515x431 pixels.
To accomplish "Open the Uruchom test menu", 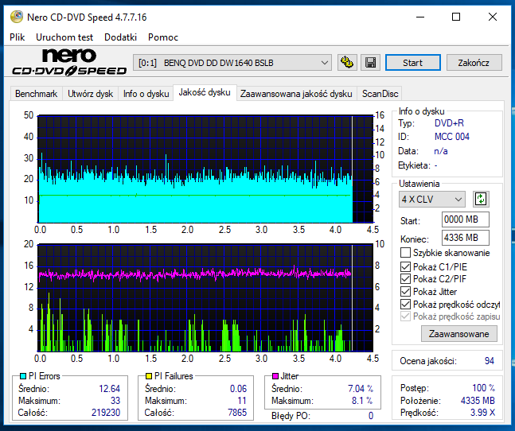I will 64,37.
